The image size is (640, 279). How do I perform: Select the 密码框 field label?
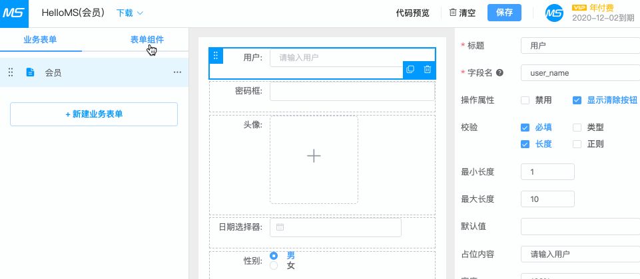(x=249, y=91)
